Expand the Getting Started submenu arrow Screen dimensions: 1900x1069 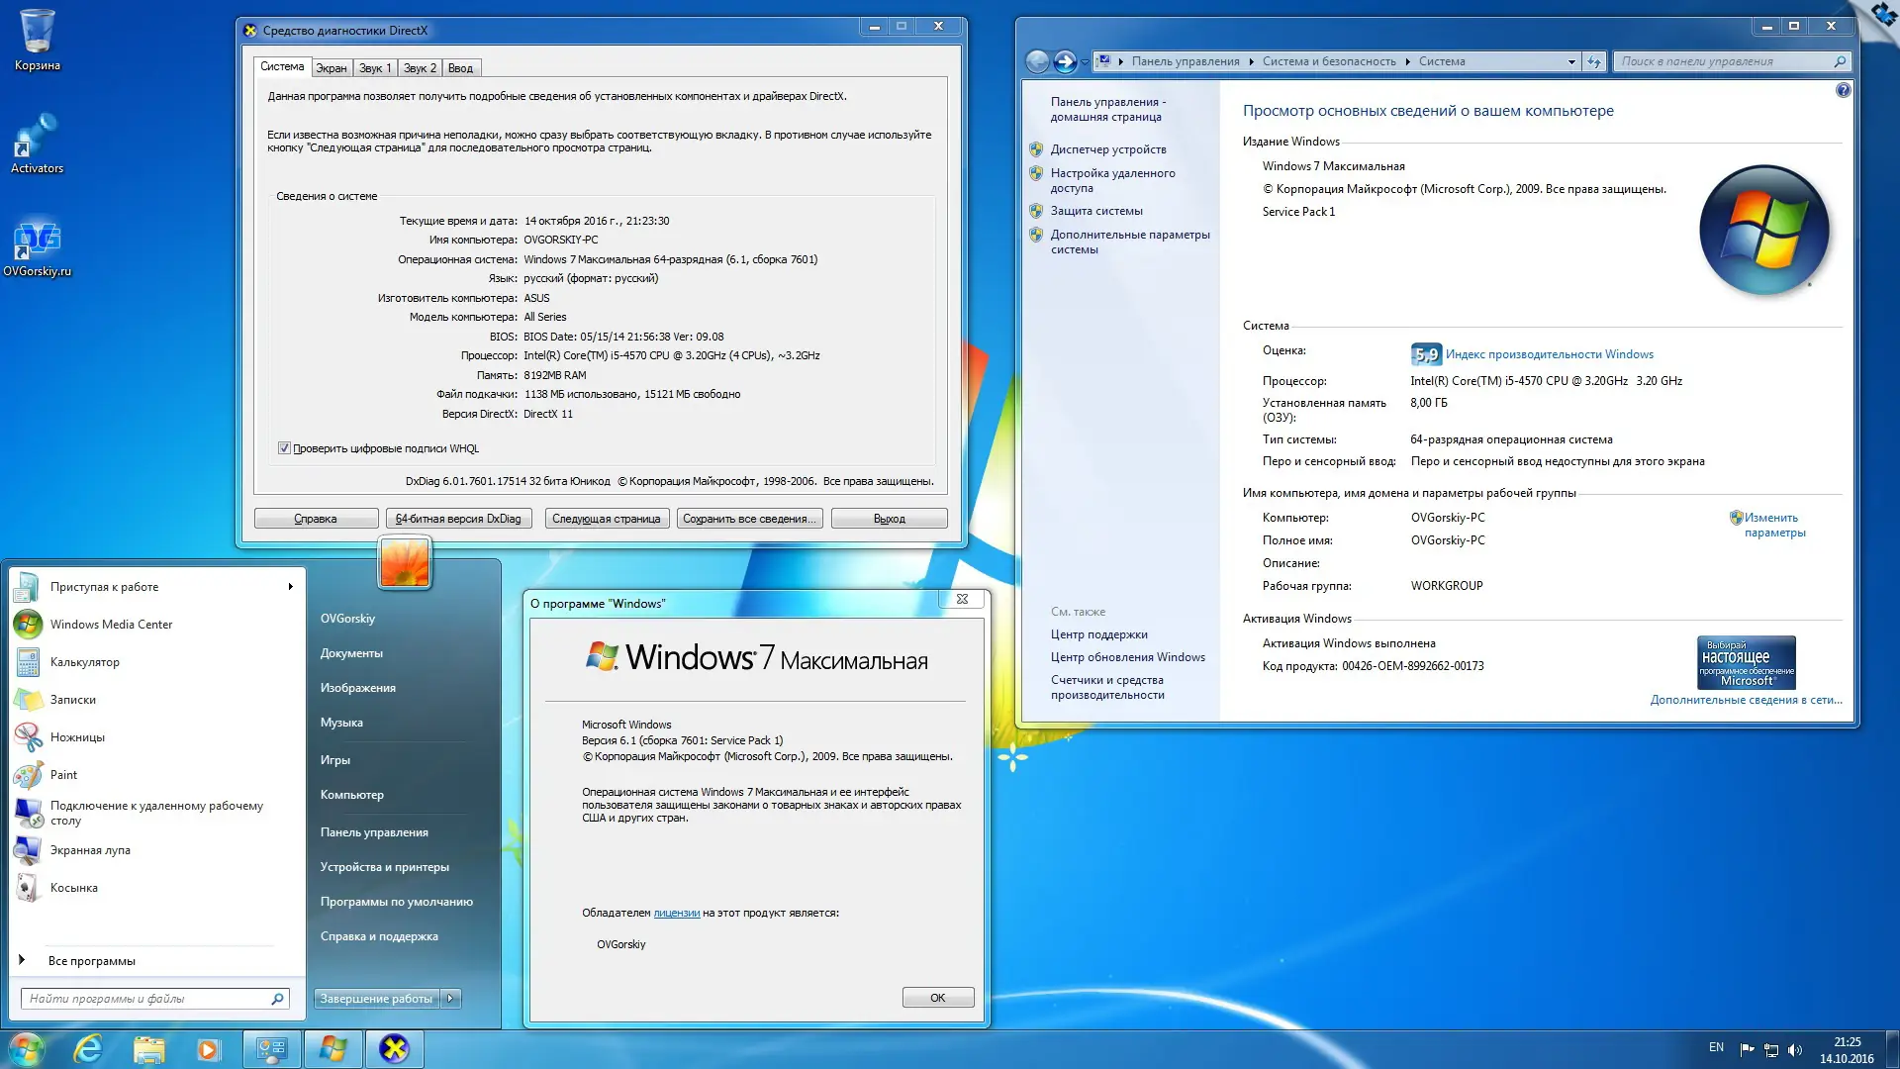tap(290, 587)
